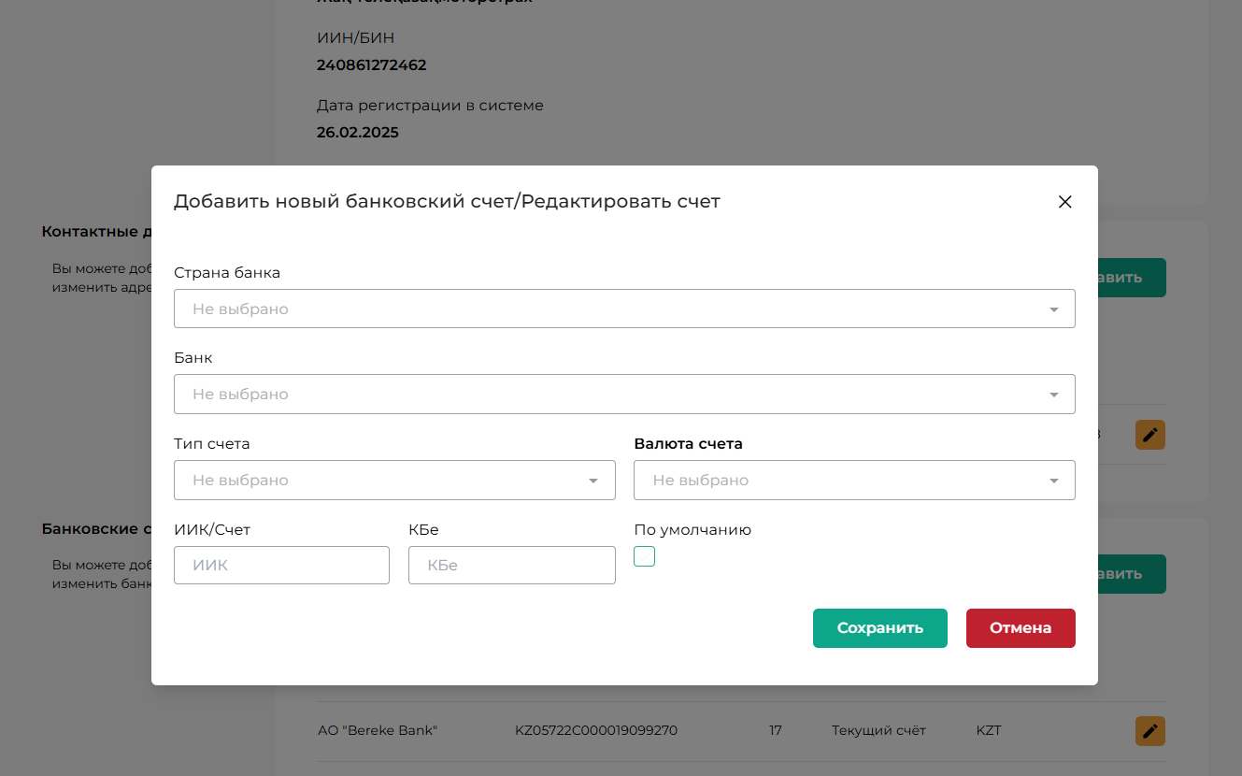Click the KZT currency cell
The height and width of the screenshot is (776, 1242).
coord(988,730)
